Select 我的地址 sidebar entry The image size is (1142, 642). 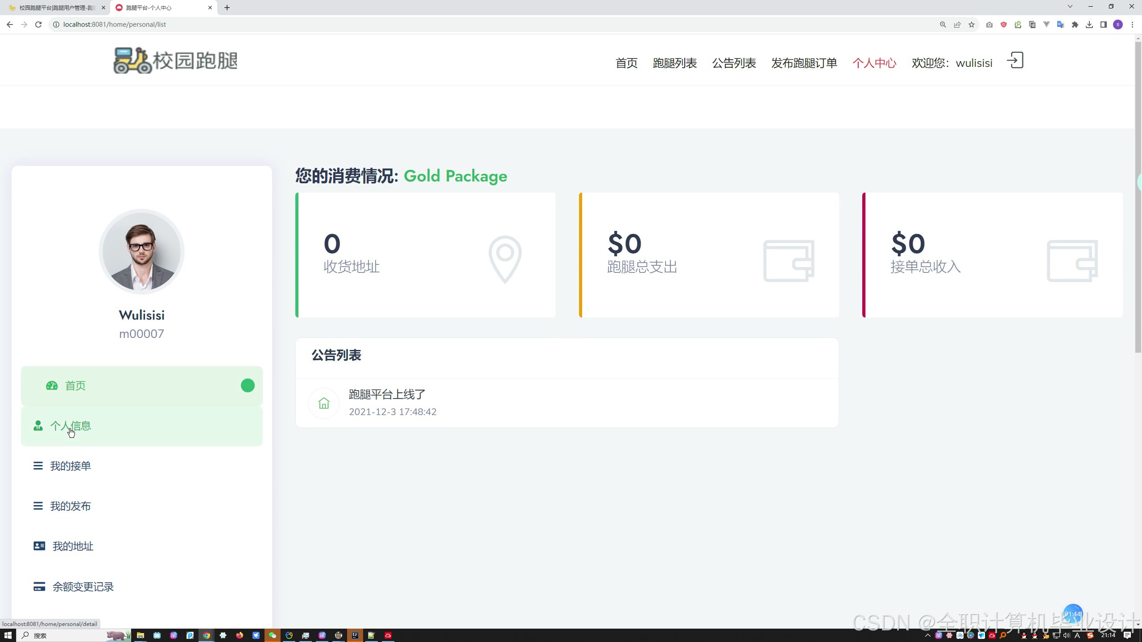[73, 546]
